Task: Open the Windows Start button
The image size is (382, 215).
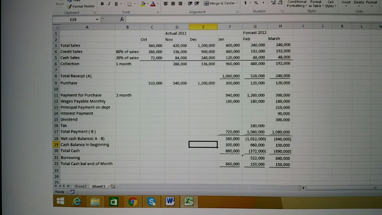Action: click(60, 201)
